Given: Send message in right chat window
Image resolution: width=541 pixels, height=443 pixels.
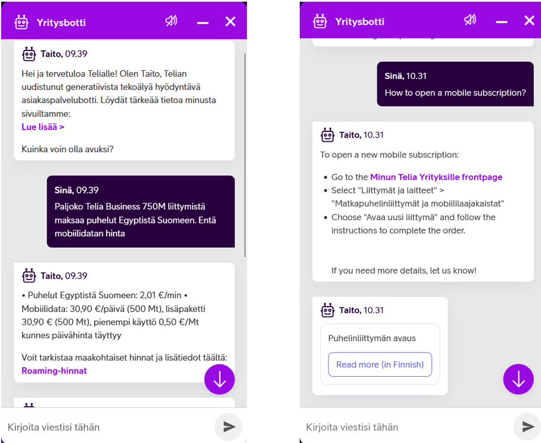Looking at the screenshot, I should click(x=527, y=427).
